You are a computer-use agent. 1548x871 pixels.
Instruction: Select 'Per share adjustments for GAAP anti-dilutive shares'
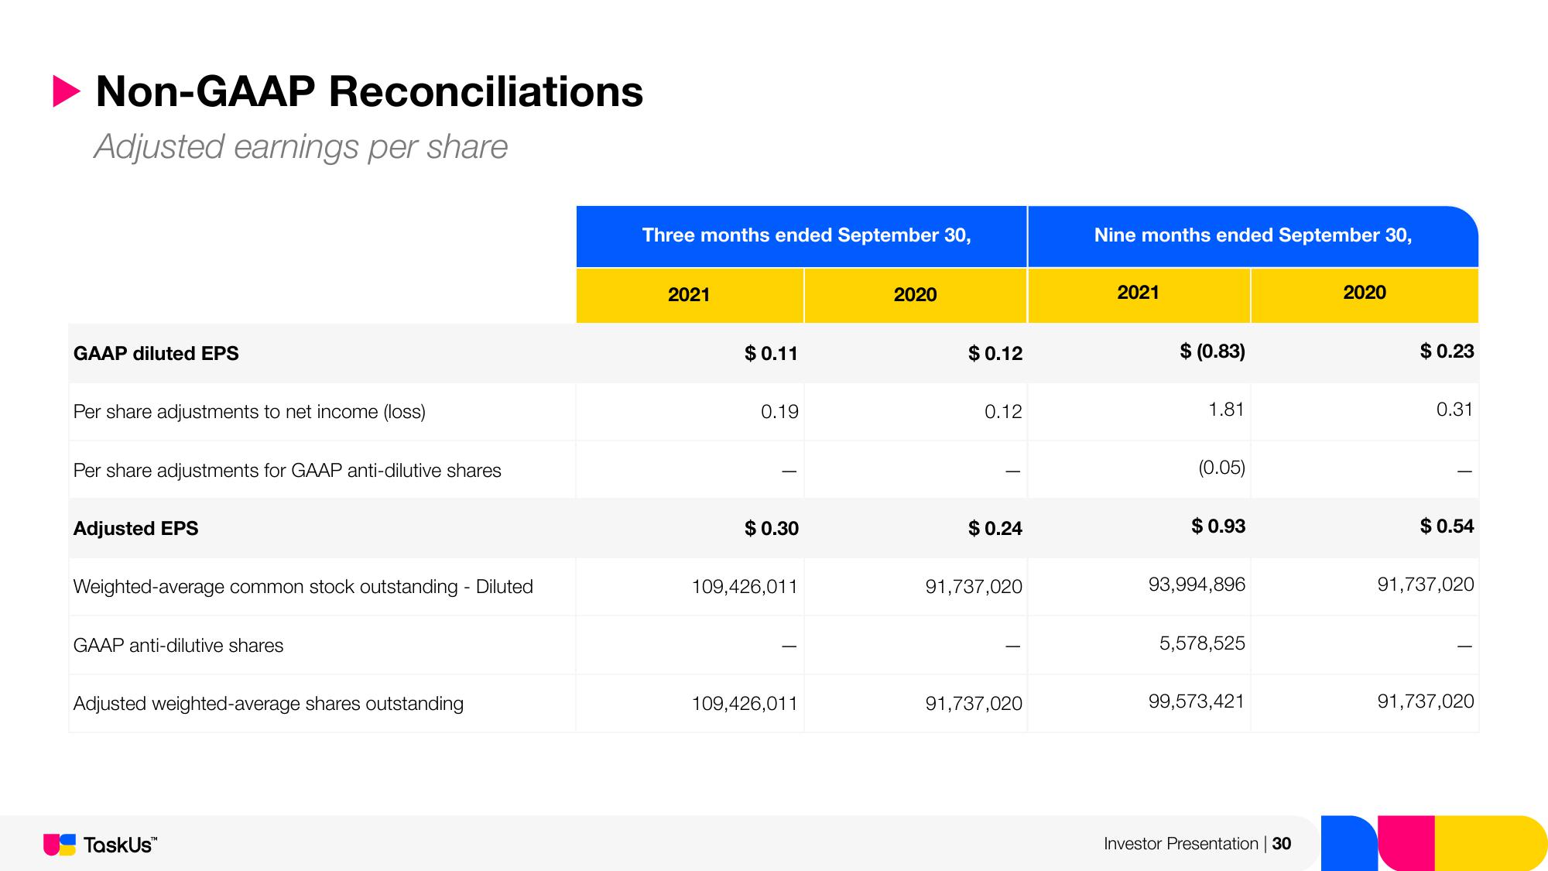pyautogui.click(x=287, y=471)
